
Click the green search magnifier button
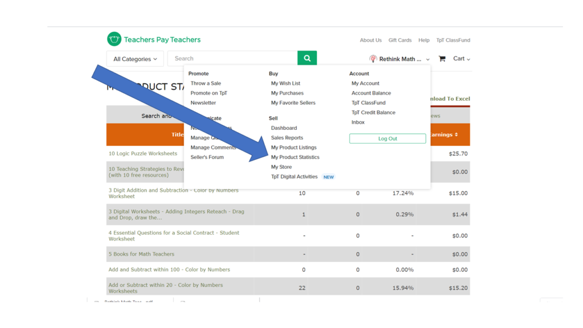[x=307, y=58]
